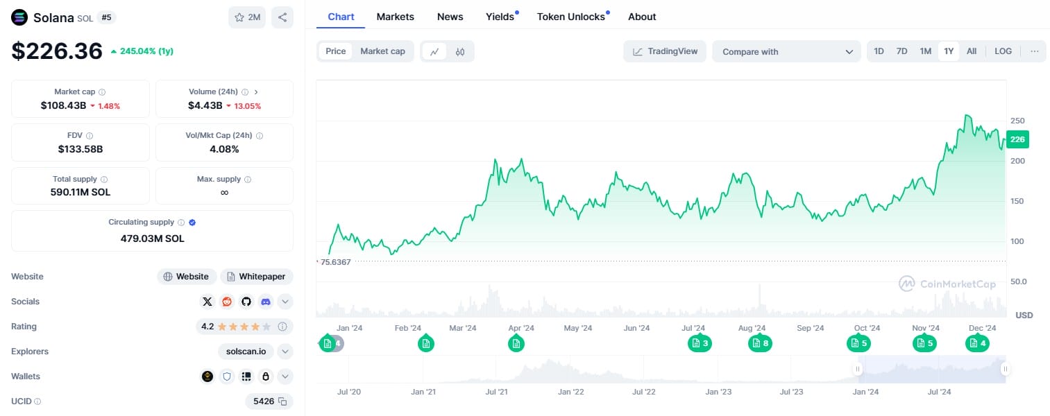This screenshot has width=1050, height=416.
Task: Open the Dec '24 events marker showing 4
Action: (977, 343)
